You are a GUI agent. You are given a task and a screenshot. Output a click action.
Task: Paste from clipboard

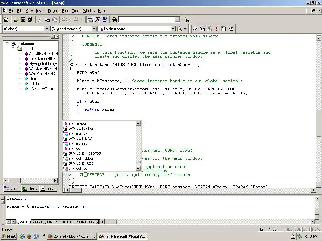54,19
